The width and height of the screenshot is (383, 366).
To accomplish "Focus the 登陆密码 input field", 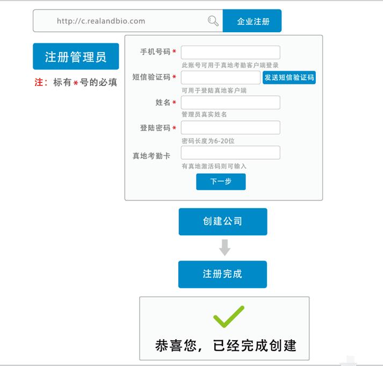I will coord(230,127).
